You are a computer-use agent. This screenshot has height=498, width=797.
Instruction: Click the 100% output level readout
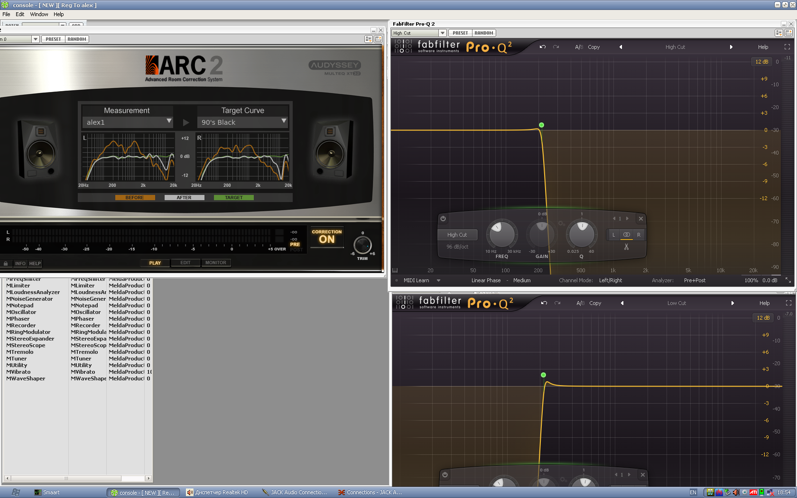pyautogui.click(x=751, y=280)
